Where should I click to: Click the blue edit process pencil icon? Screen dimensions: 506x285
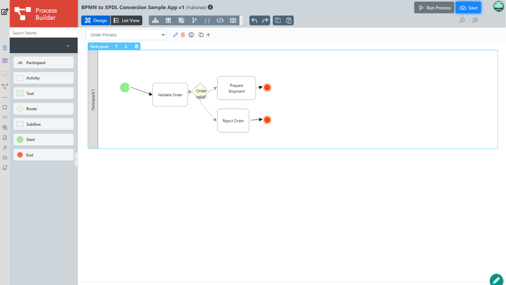(176, 35)
